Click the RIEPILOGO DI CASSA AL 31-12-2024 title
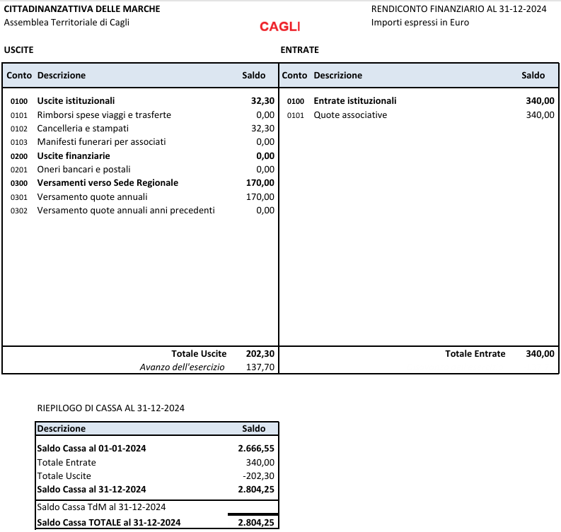561x532 pixels. pyautogui.click(x=110, y=408)
